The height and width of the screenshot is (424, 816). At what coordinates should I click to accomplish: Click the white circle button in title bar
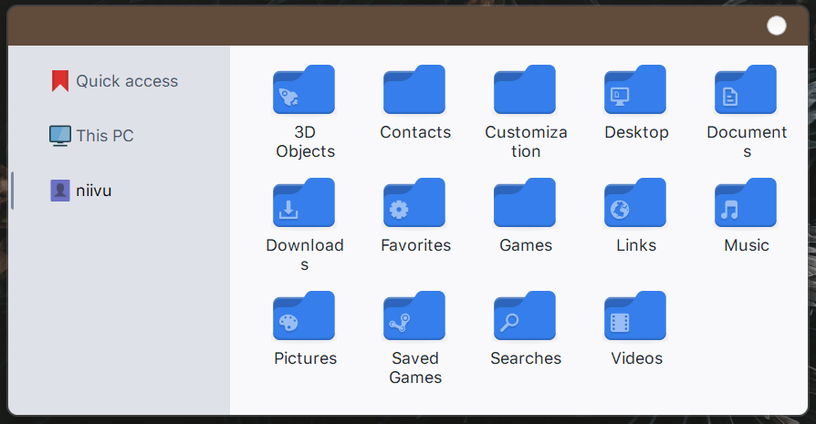click(777, 26)
